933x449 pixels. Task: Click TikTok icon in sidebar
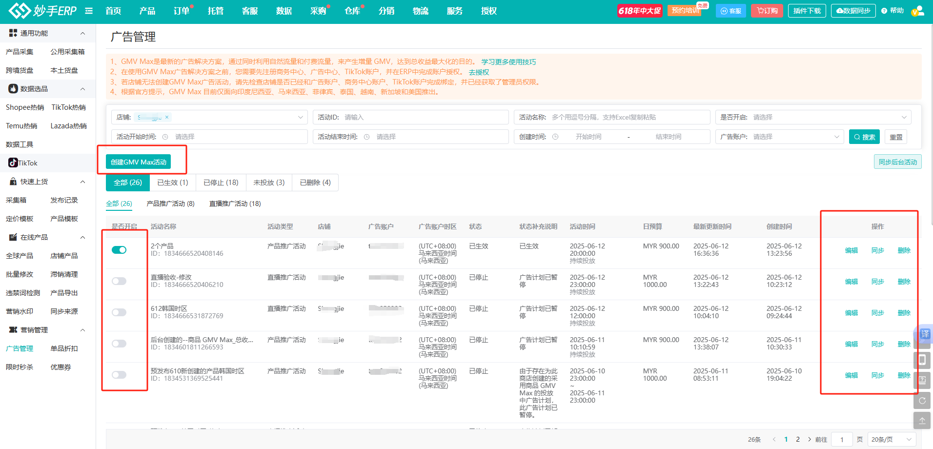coord(13,163)
